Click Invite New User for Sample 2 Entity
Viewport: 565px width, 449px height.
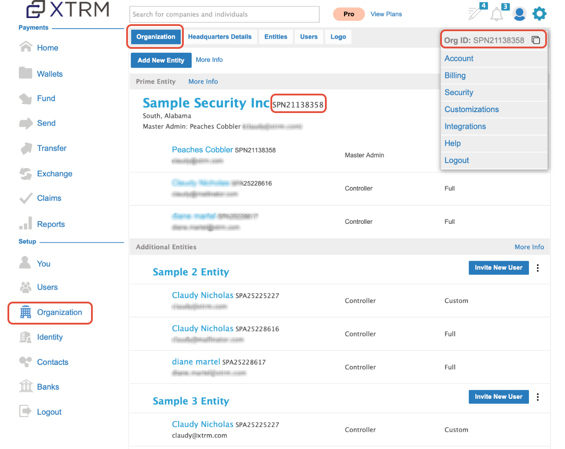click(499, 267)
